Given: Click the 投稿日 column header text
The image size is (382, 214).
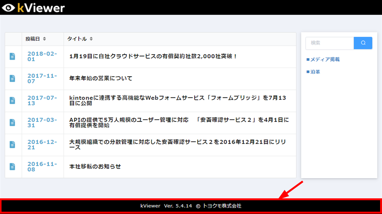Looking at the screenshot, I should click(x=32, y=39).
